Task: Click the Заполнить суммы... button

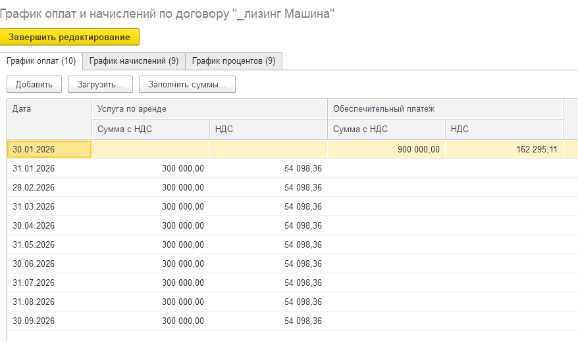Action: click(187, 84)
